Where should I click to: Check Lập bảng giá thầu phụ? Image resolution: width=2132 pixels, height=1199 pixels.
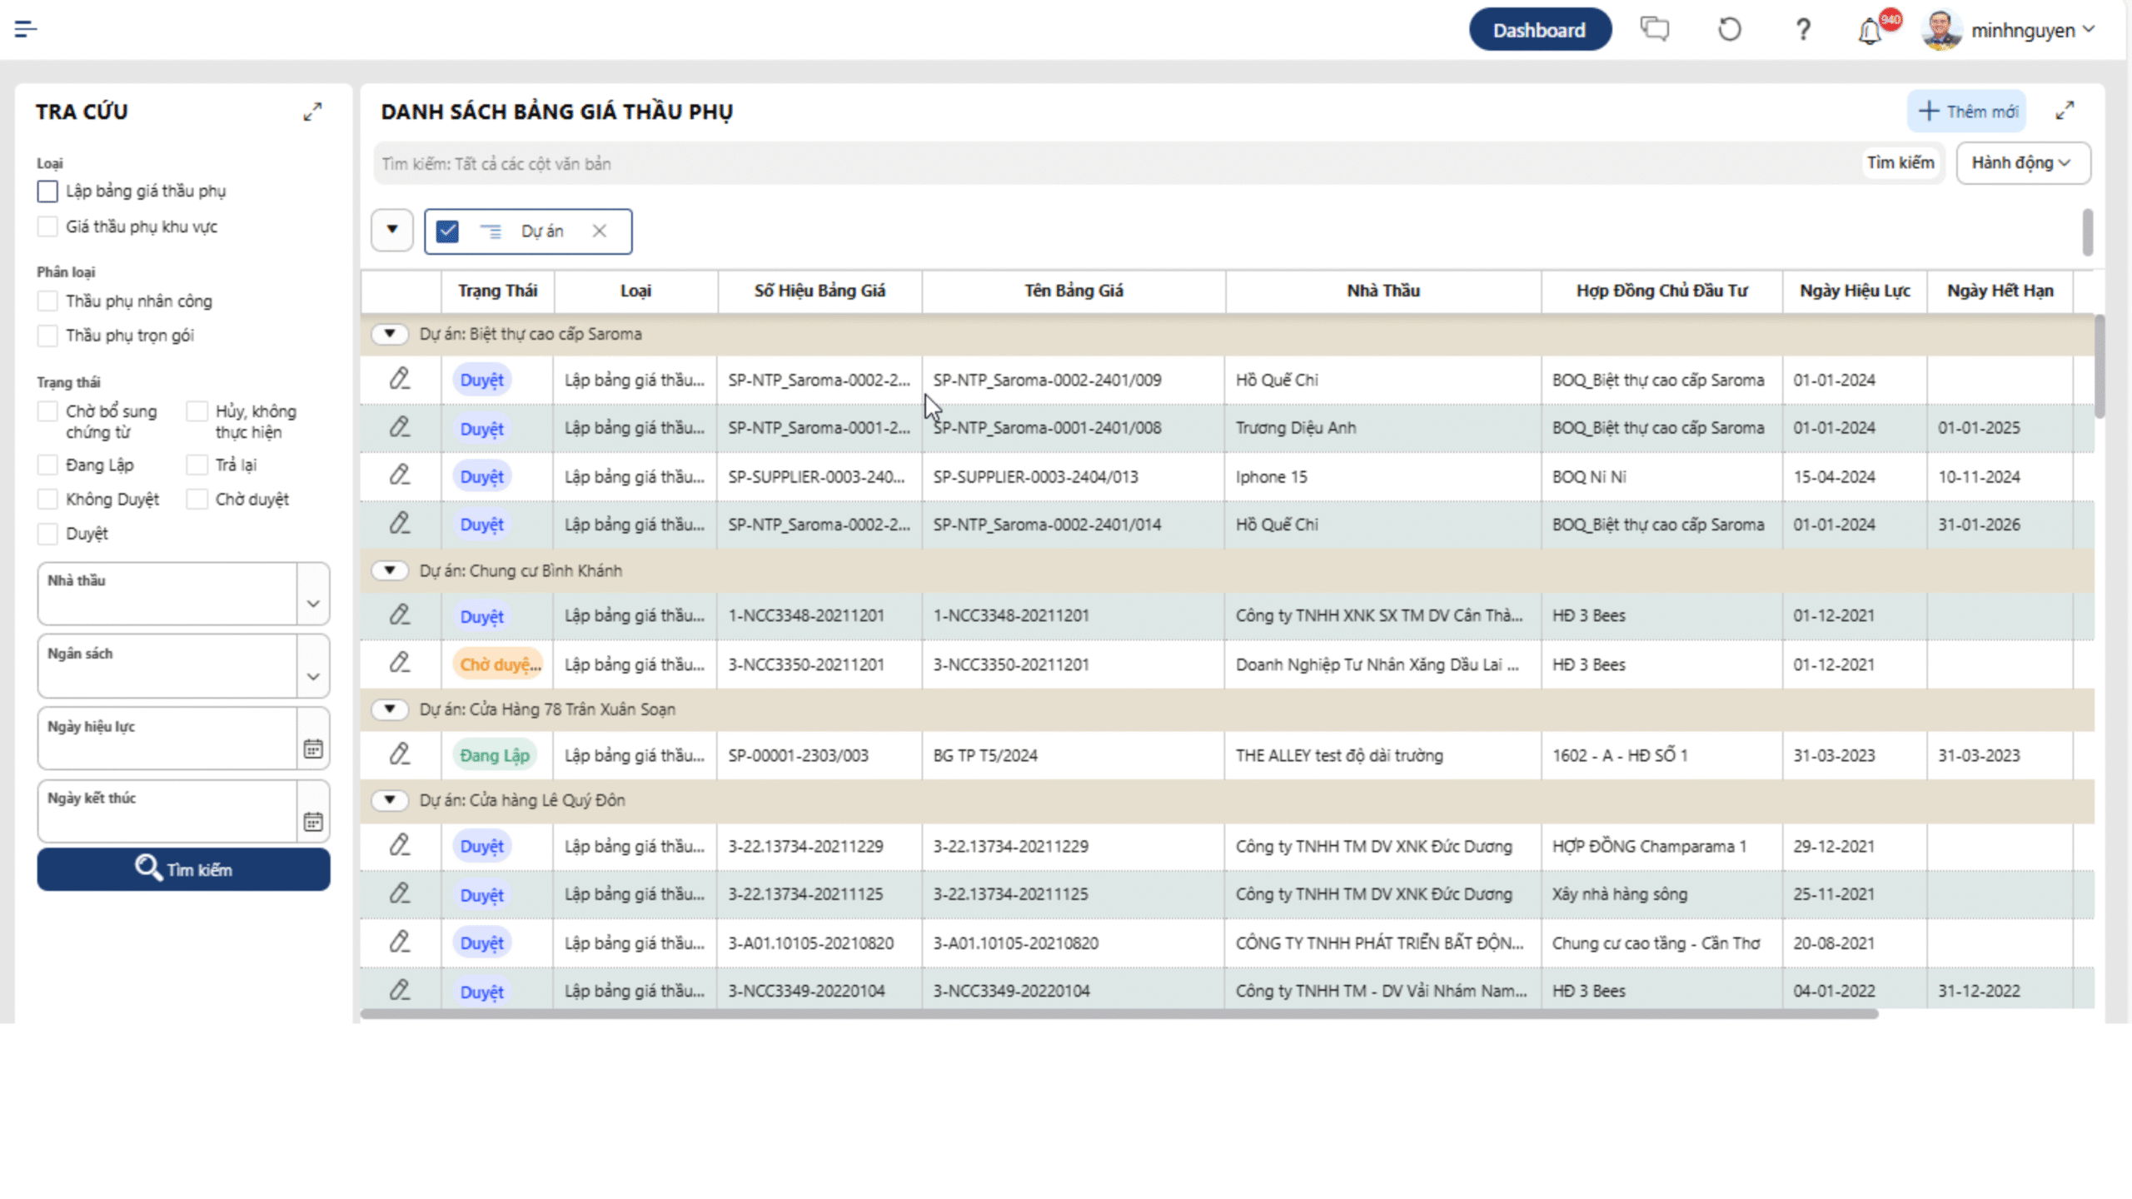pyautogui.click(x=47, y=192)
